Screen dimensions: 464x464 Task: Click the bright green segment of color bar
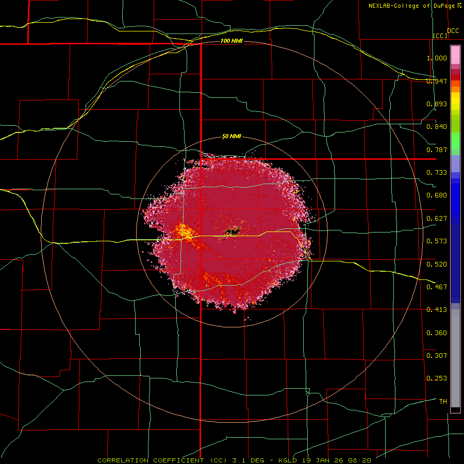coord(455,141)
